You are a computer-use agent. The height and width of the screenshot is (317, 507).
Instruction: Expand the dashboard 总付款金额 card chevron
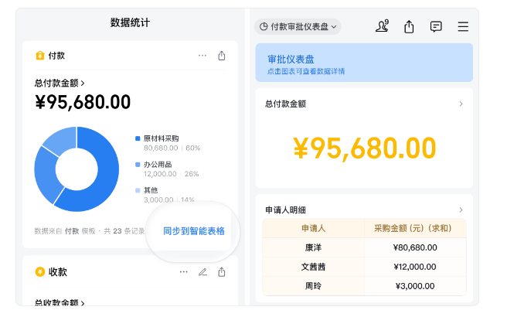461,104
